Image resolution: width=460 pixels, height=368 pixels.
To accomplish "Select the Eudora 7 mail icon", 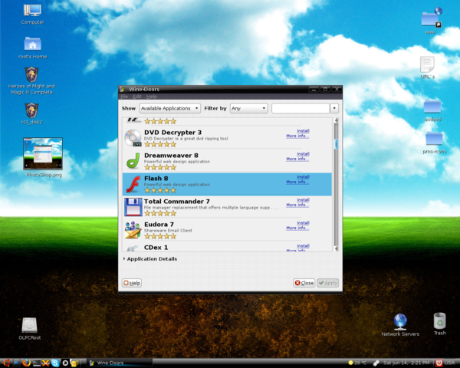I will (133, 230).
